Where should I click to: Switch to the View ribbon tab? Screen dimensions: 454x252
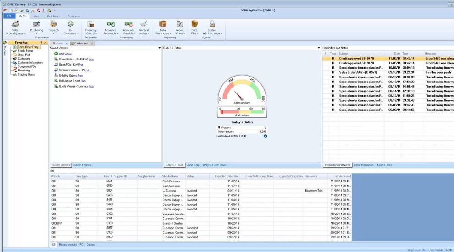pos(37,16)
